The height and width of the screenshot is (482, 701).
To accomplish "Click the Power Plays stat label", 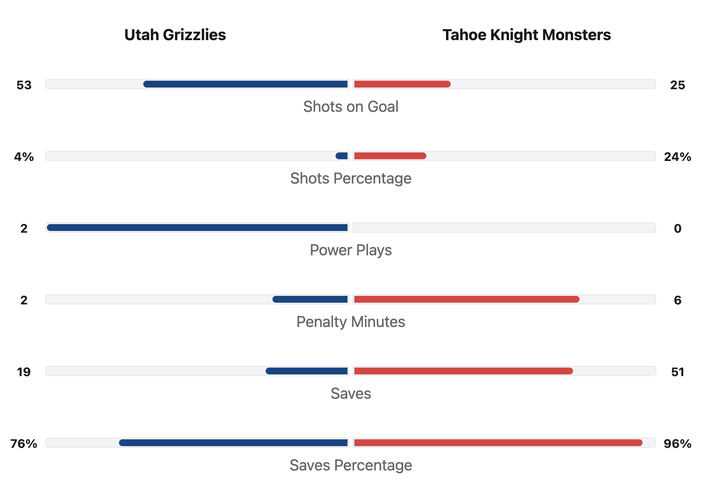I will coord(350,250).
